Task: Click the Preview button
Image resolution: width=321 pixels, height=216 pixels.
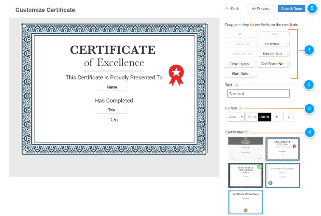Action: click(260, 8)
